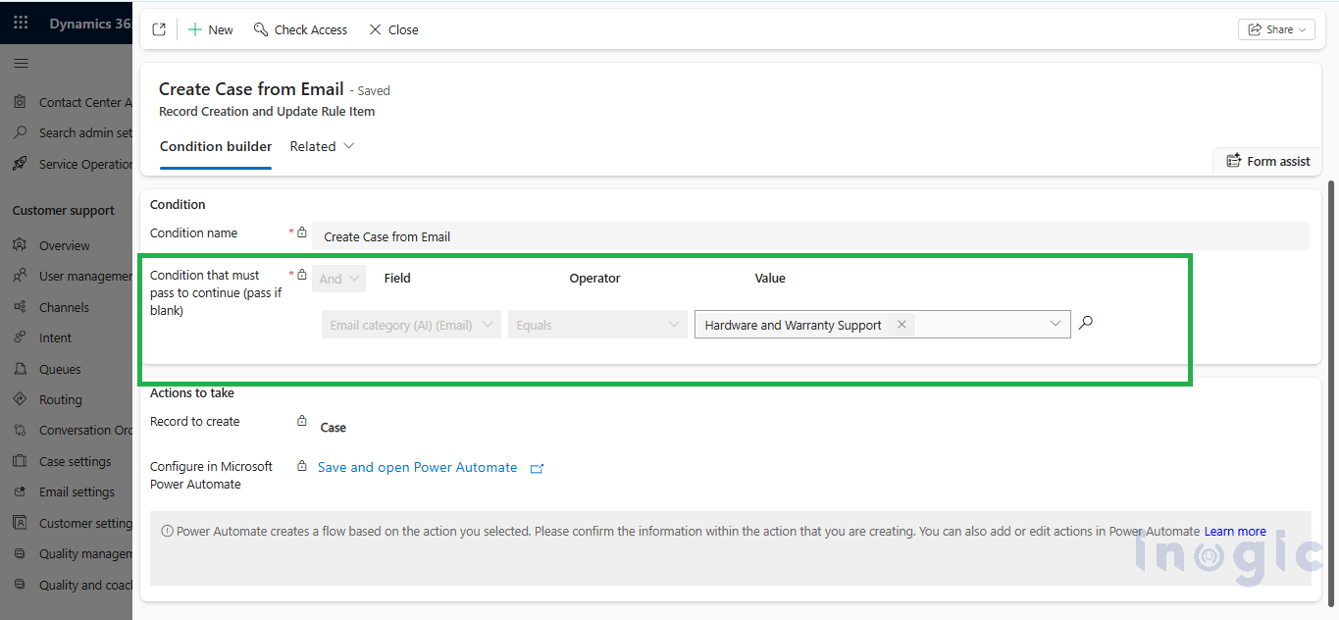Click the Case settings sidebar icon
This screenshot has height=620, width=1339.
point(20,461)
